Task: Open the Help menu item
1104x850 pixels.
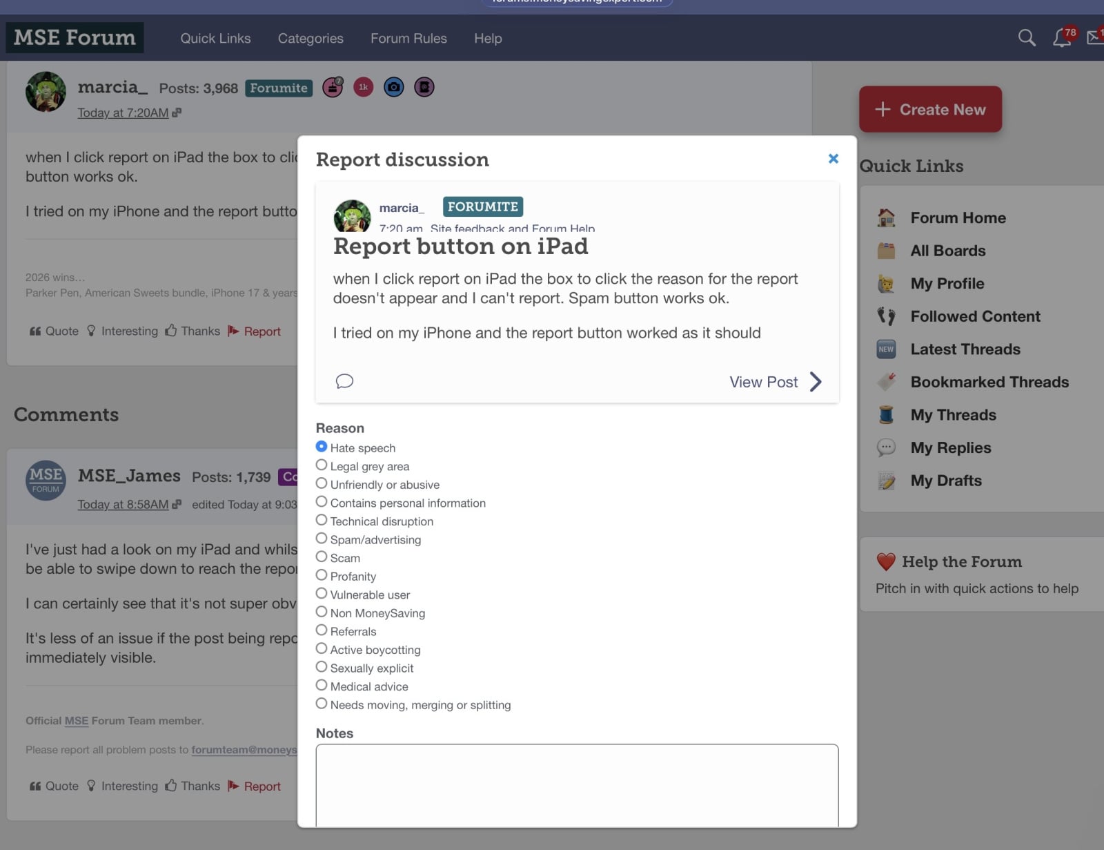Action: (488, 39)
